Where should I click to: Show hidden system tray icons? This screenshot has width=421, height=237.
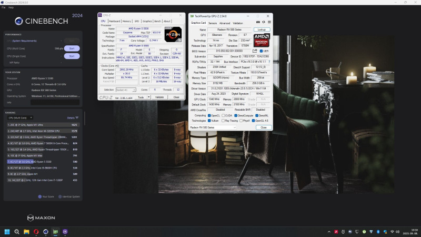(x=329, y=232)
